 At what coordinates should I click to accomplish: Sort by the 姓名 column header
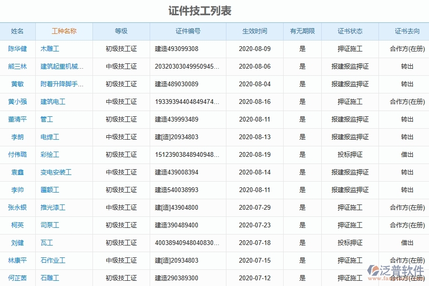(x=18, y=31)
